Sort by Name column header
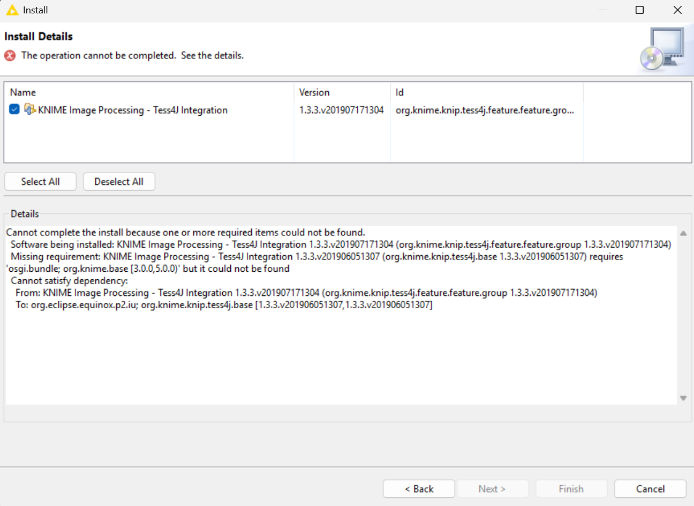The width and height of the screenshot is (694, 506). click(x=149, y=92)
